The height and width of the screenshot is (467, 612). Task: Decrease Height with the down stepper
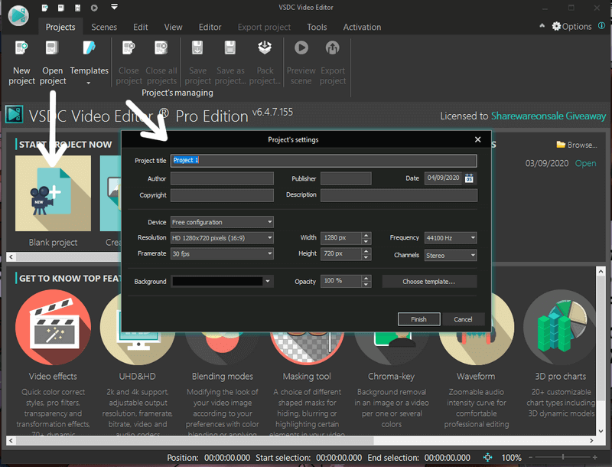(x=366, y=257)
